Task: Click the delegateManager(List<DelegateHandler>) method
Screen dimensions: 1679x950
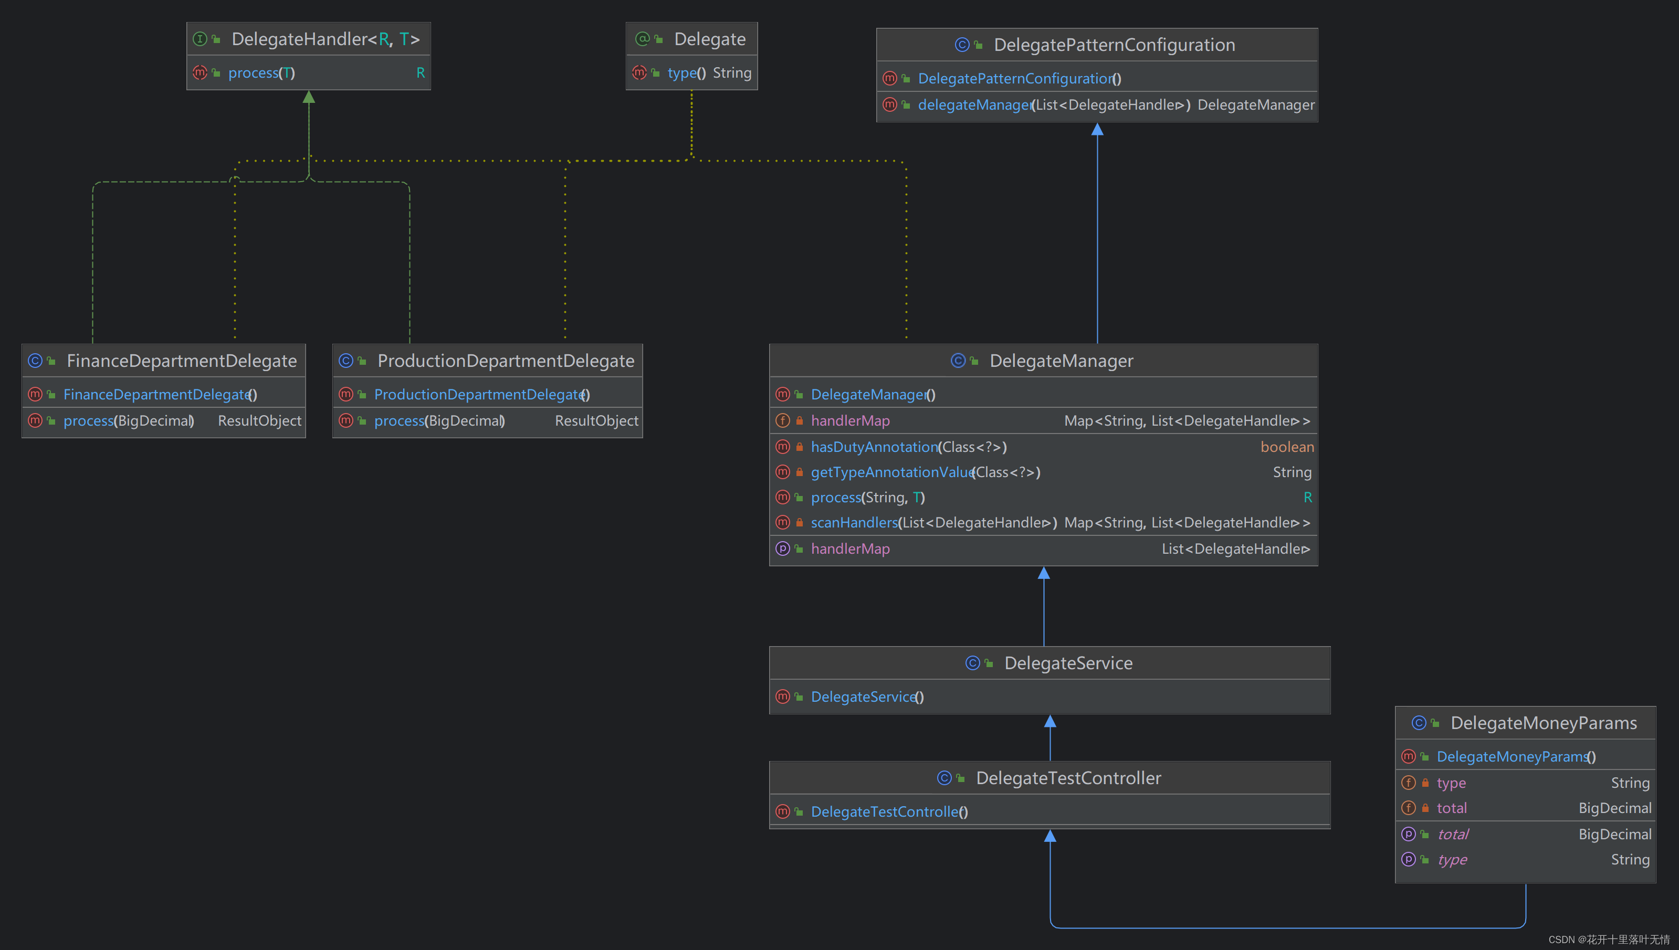Action: point(1055,104)
